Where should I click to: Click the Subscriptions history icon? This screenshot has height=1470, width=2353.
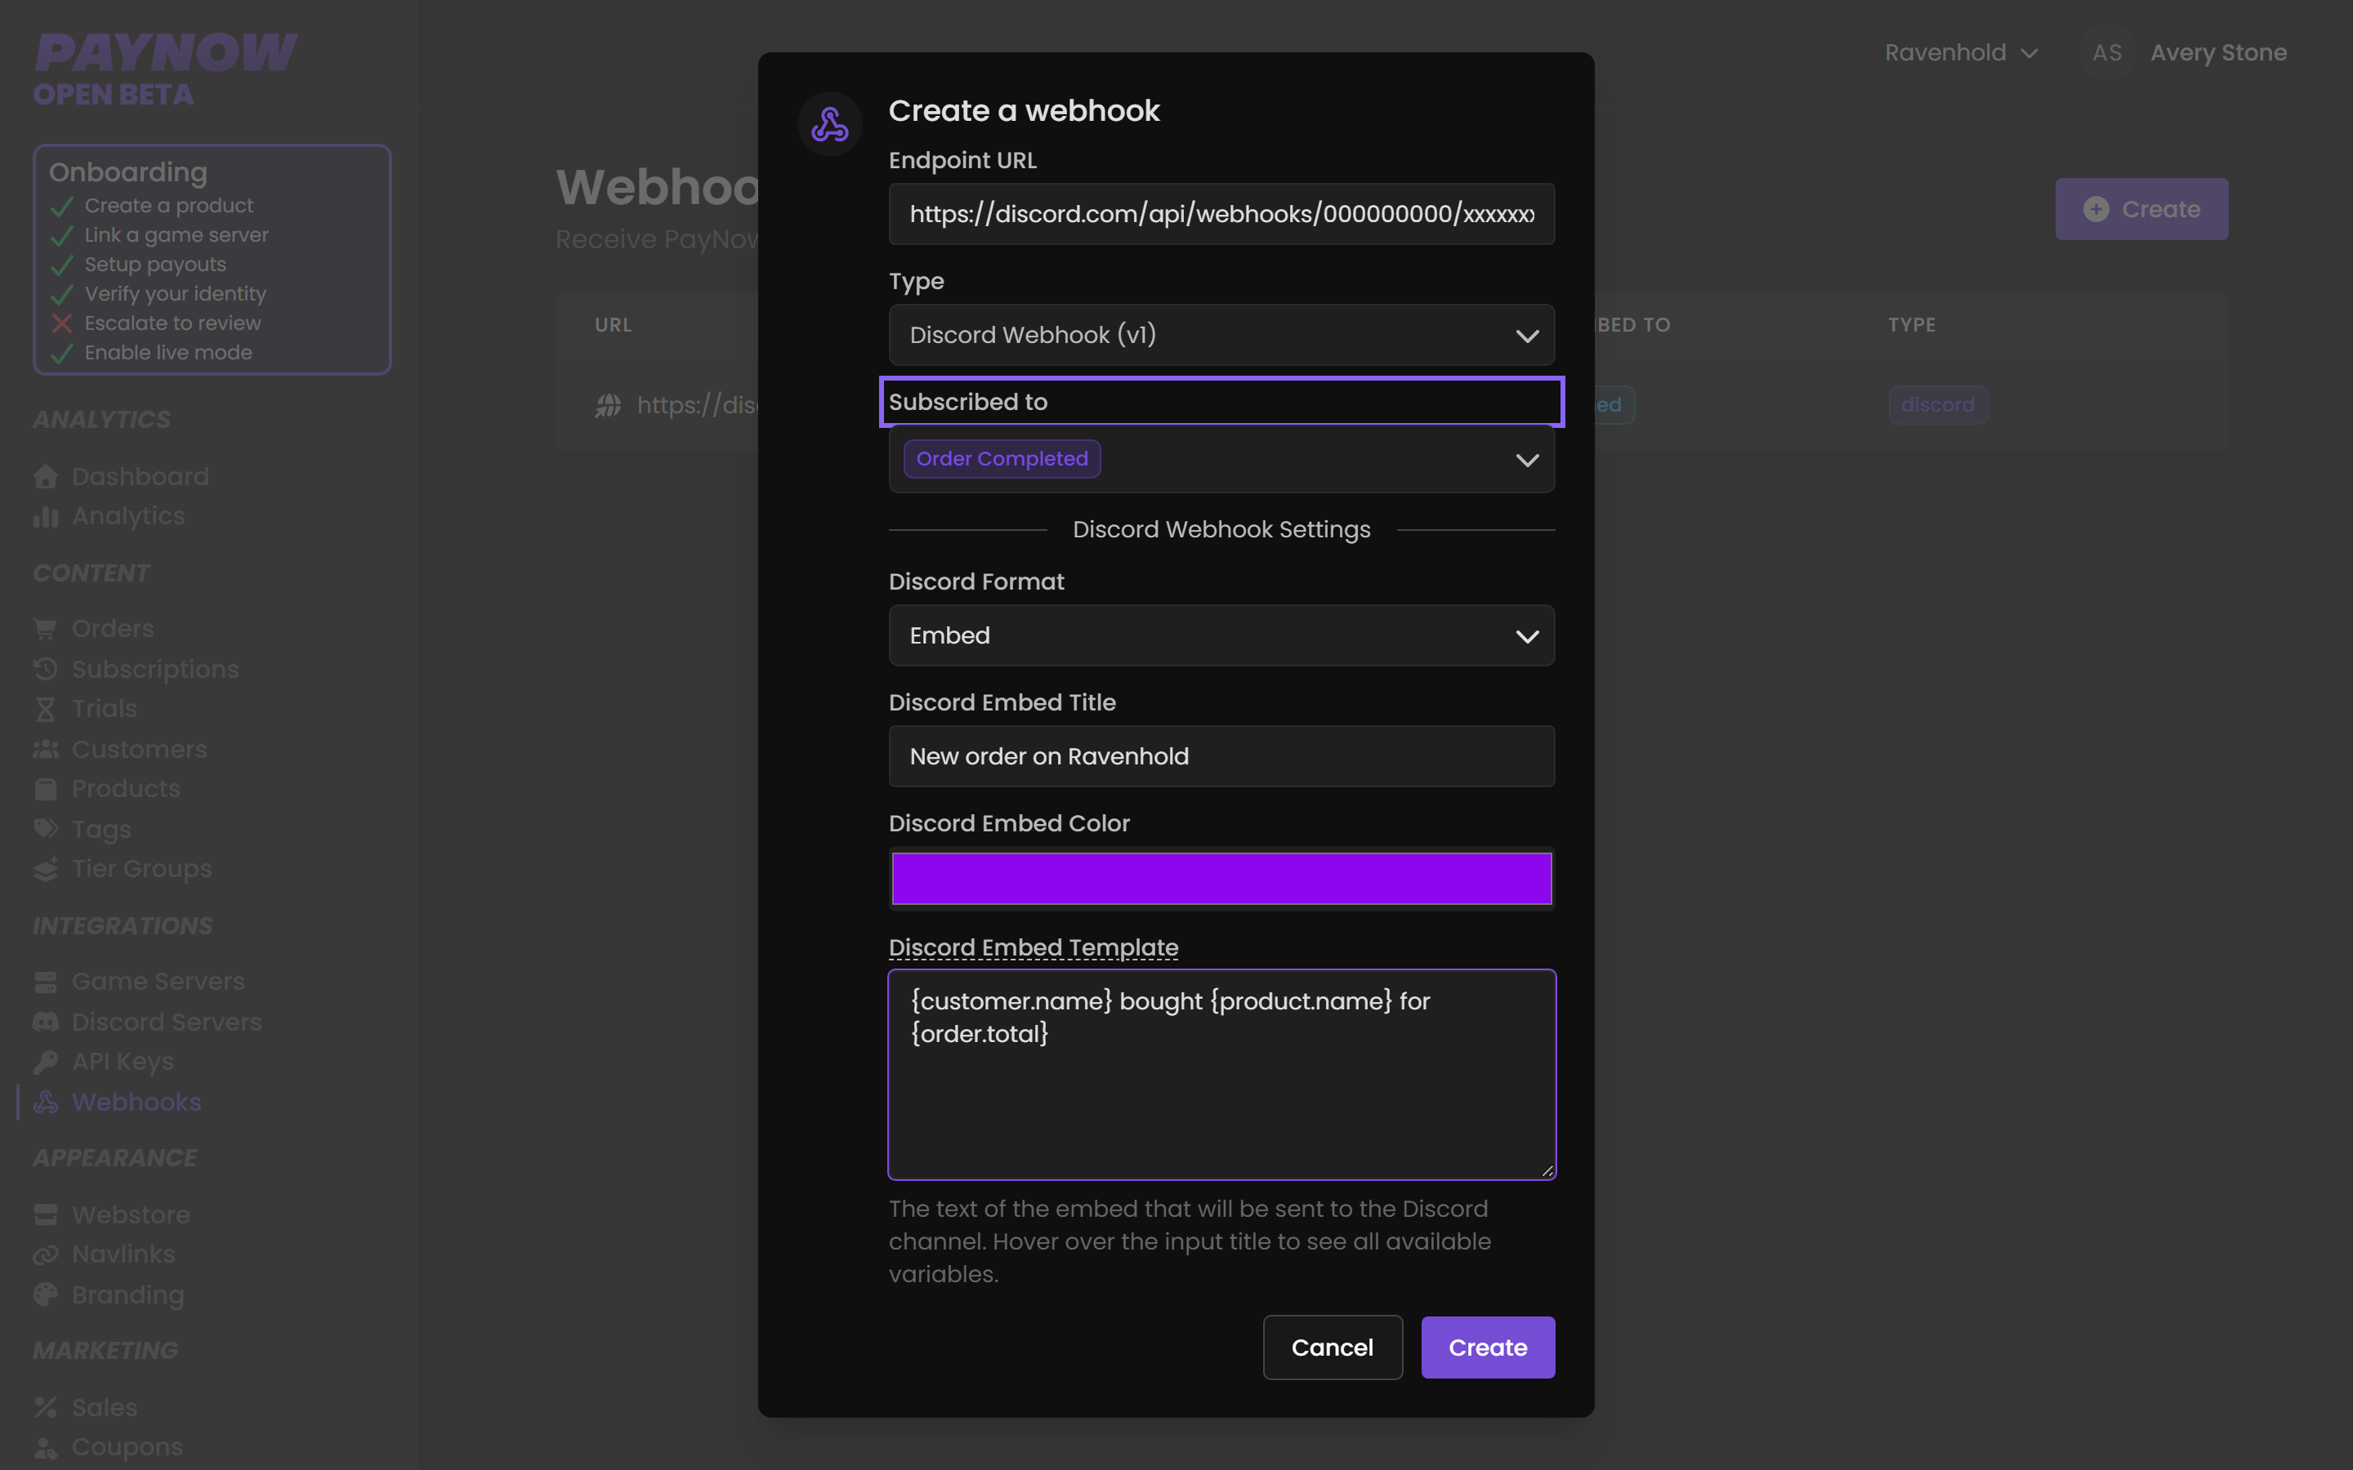46,669
